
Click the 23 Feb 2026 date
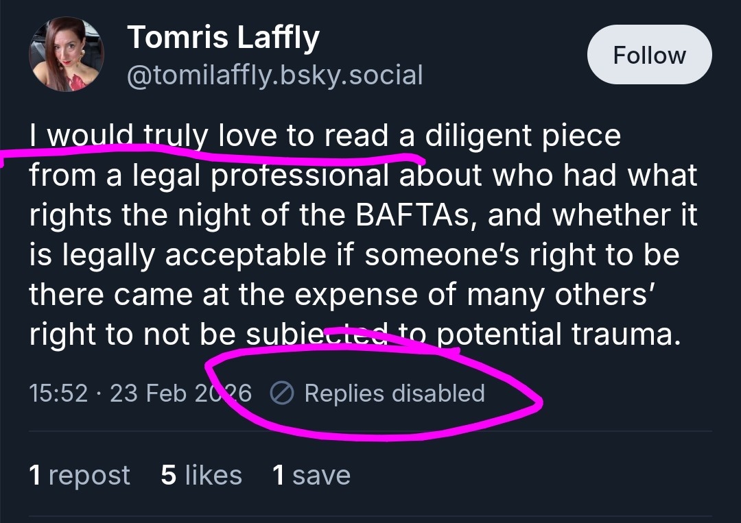[x=180, y=393]
